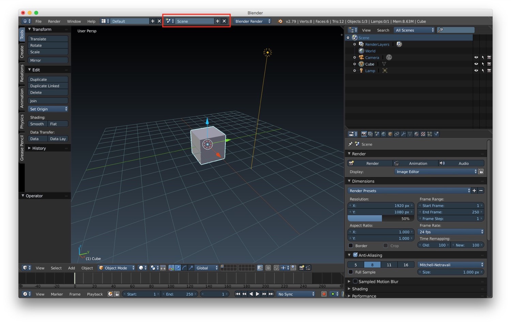
Task: Click the Animation render button
Action: 415,163
